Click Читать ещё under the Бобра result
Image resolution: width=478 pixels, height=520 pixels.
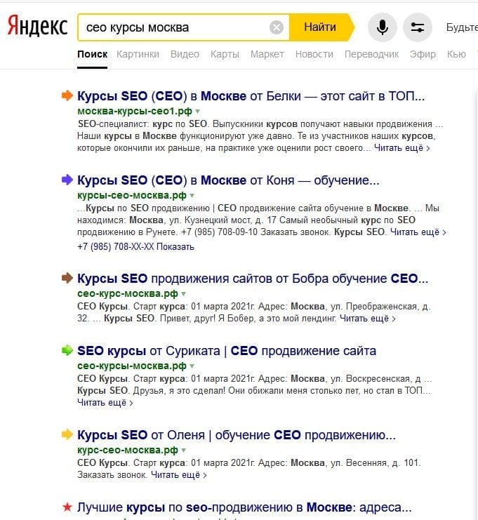(x=368, y=319)
